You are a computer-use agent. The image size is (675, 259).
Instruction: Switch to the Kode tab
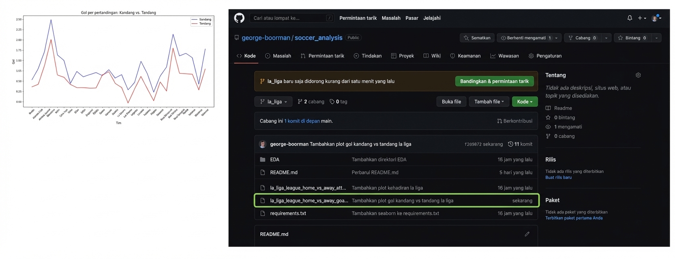246,56
